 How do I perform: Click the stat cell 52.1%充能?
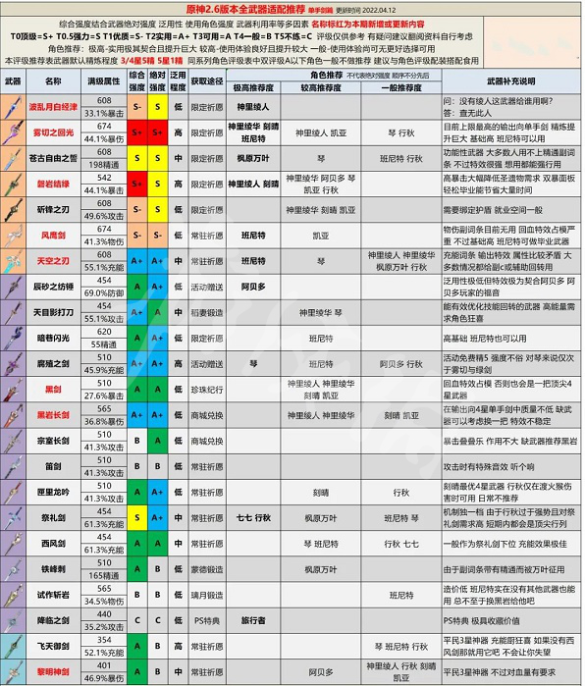pyautogui.click(x=104, y=653)
